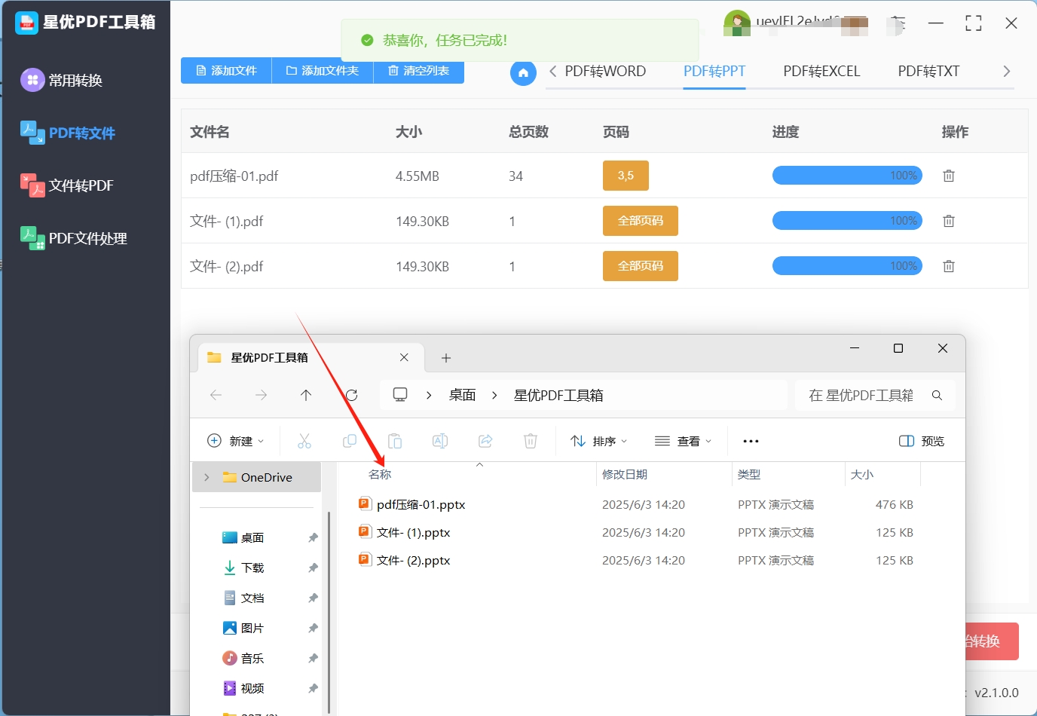The width and height of the screenshot is (1037, 716).
Task: Click progress bar of 文件- (1).pdf
Action: 847,221
